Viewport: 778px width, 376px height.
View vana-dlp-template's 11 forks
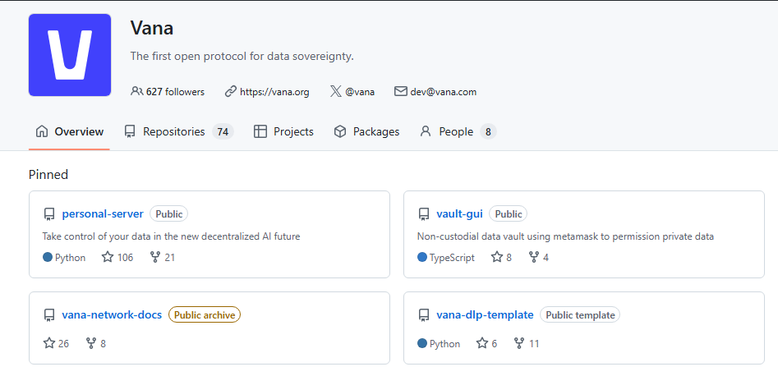(527, 343)
